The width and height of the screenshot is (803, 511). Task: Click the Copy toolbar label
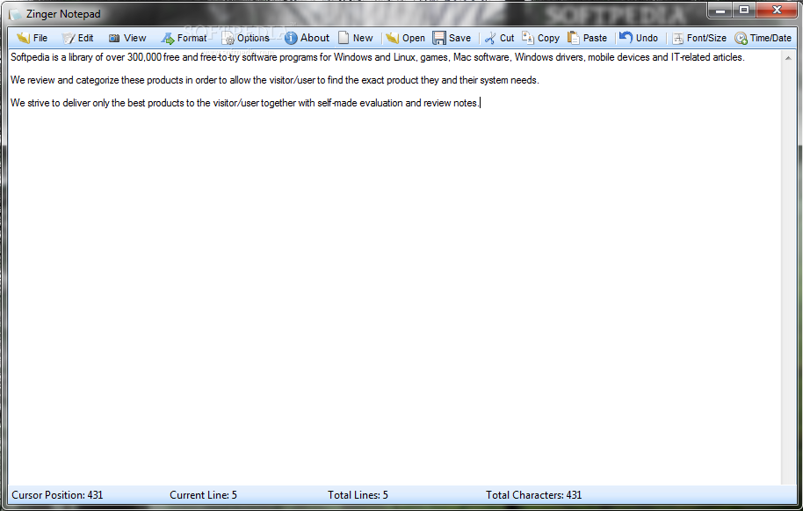(x=548, y=38)
